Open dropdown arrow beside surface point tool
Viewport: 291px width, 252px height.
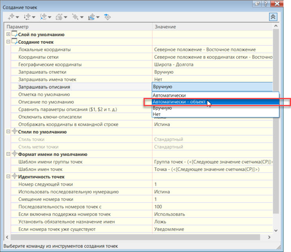pyautogui.click(x=65, y=17)
